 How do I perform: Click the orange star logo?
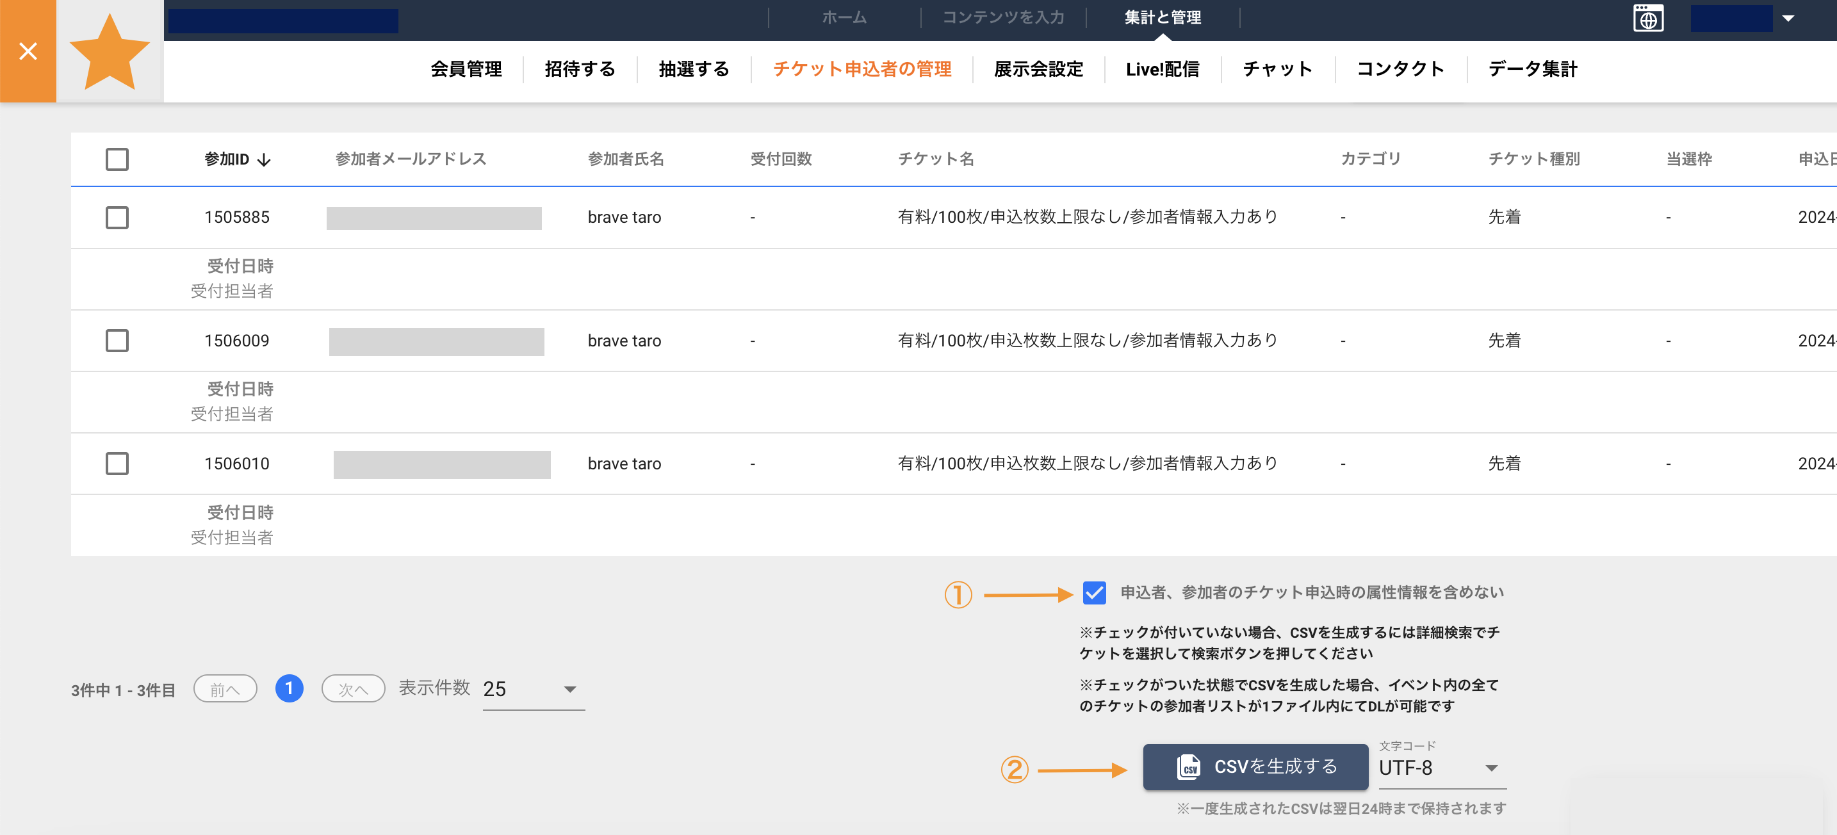110,52
